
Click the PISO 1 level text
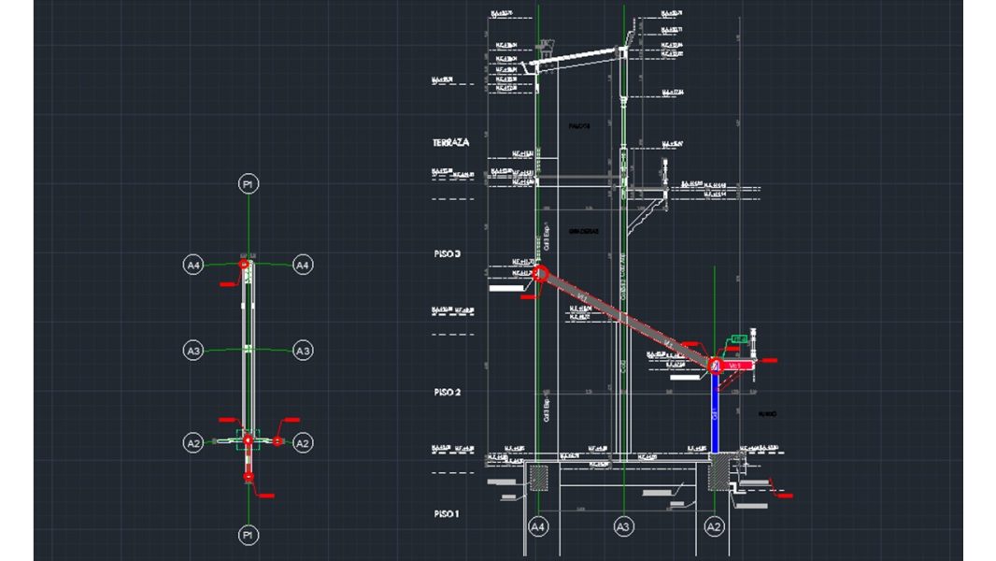448,514
